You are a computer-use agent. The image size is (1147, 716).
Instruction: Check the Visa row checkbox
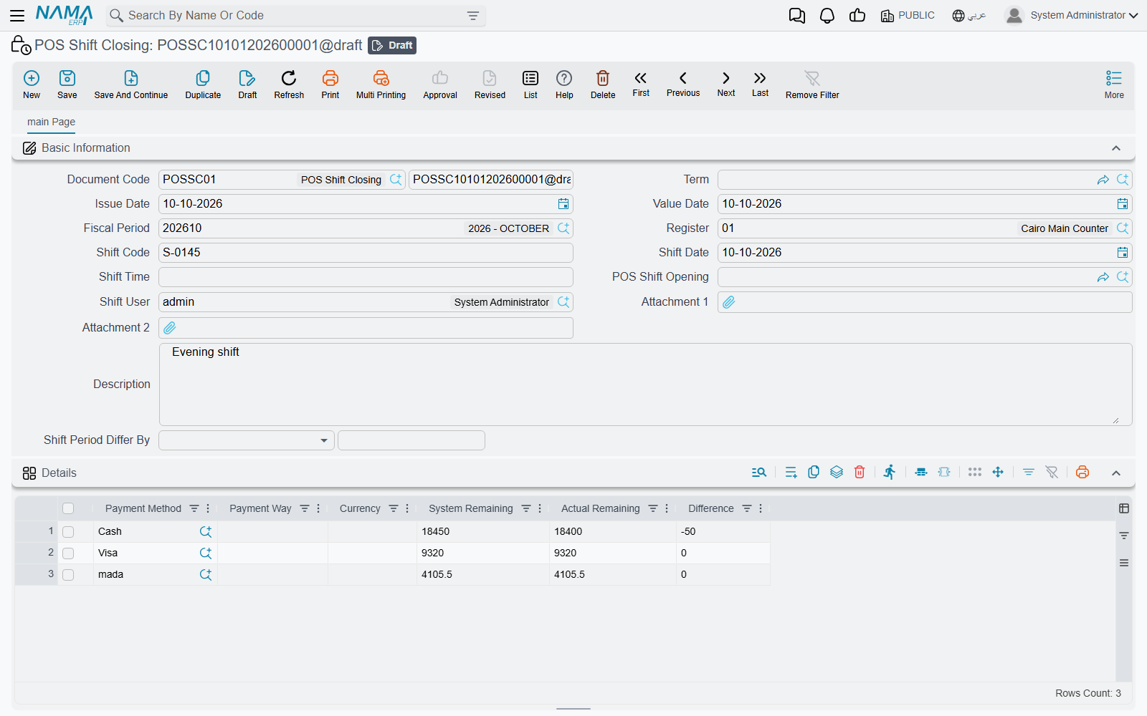68,553
